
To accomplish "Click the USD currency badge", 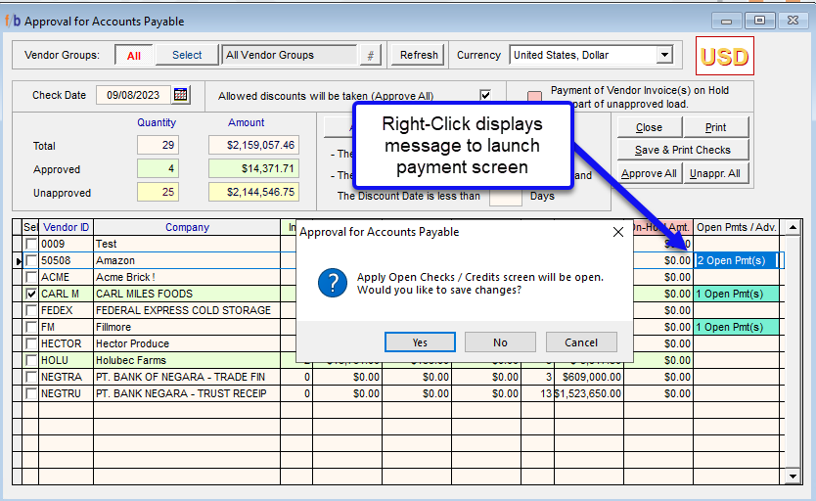I will tap(725, 57).
